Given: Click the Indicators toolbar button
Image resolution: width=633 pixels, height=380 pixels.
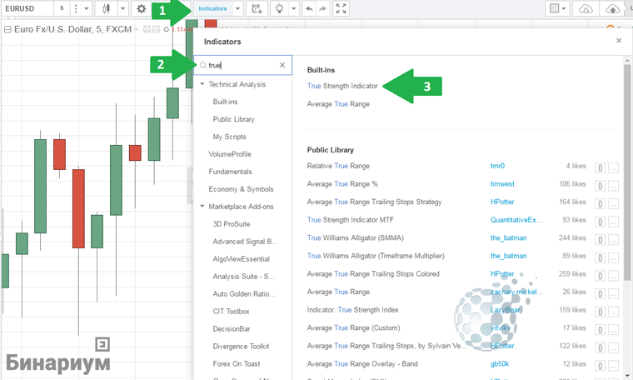Looking at the screenshot, I should pyautogui.click(x=212, y=8).
